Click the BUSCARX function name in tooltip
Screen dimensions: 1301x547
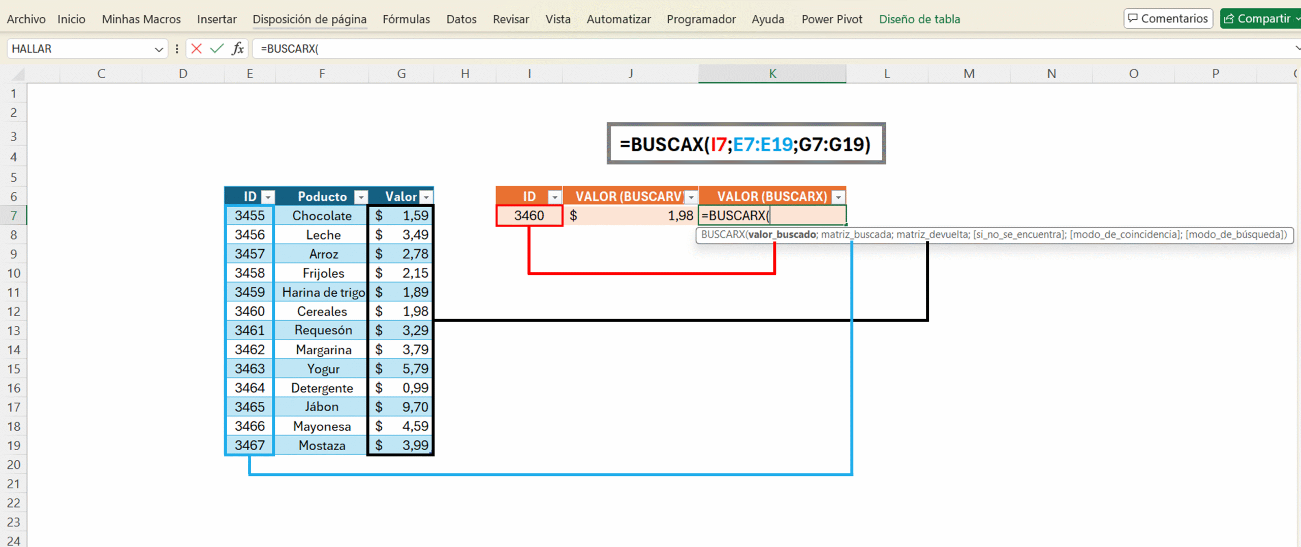tap(723, 234)
